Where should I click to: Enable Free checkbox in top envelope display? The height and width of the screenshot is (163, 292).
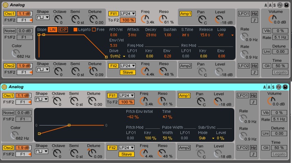coord(94,29)
